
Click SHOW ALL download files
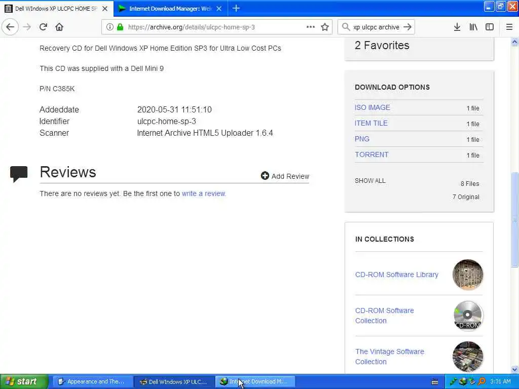(370, 181)
